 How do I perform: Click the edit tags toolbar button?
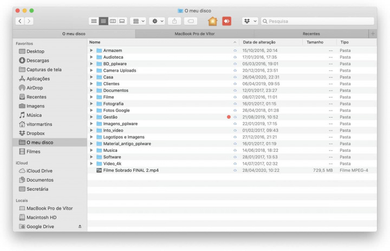click(x=191, y=21)
